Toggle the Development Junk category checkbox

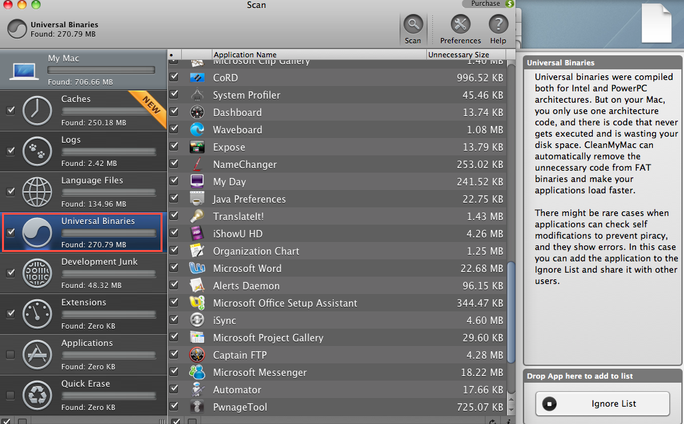pos(11,273)
